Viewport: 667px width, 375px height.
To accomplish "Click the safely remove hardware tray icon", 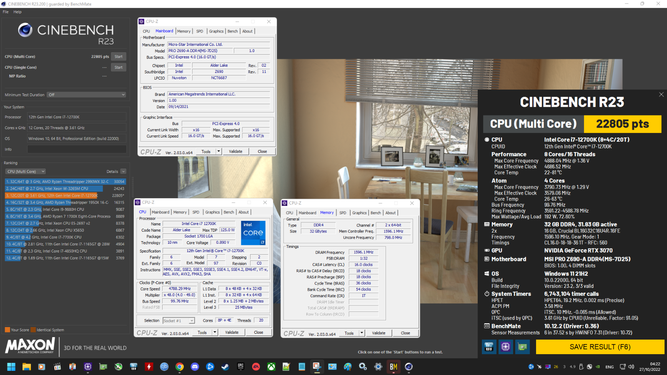I will pos(581,367).
